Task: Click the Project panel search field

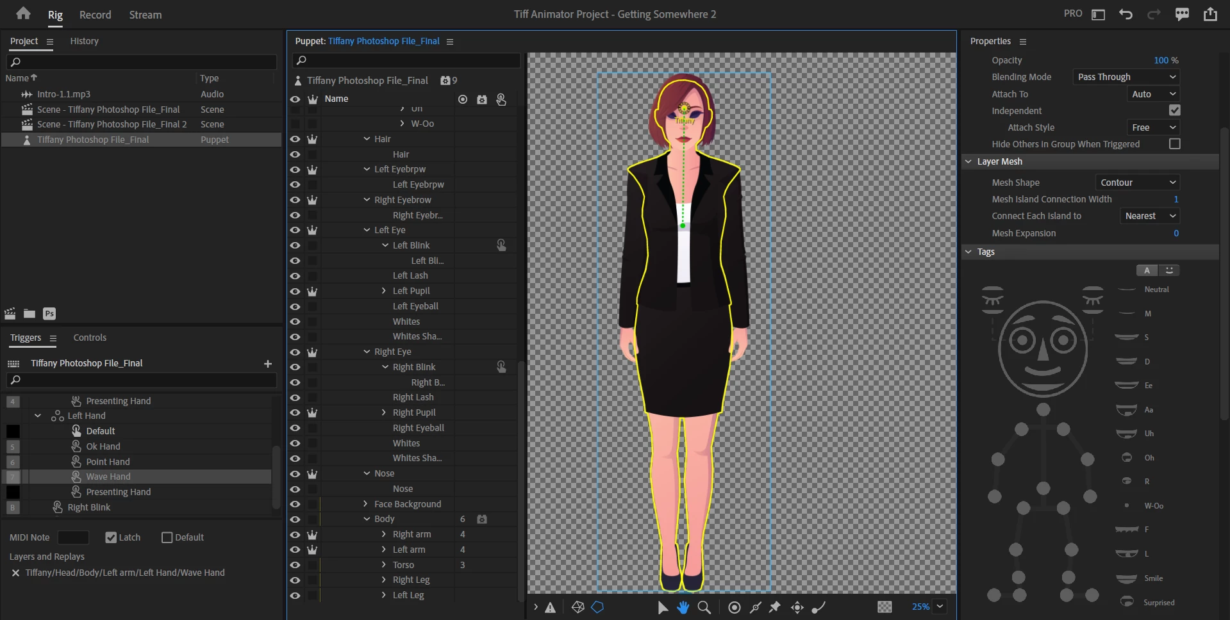Action: click(142, 61)
